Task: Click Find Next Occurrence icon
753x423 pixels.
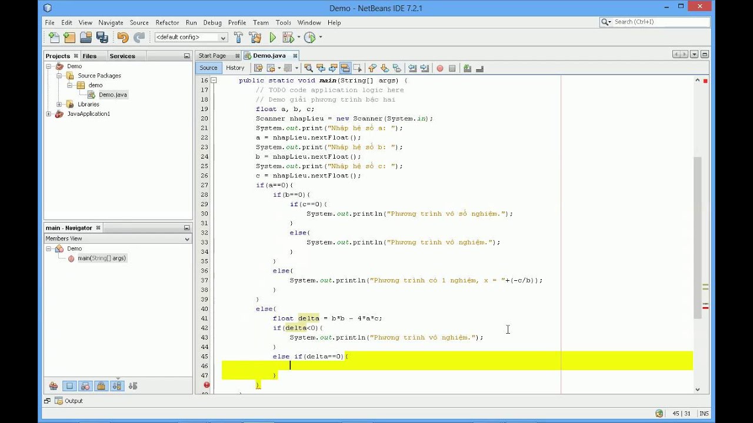Action: tap(333, 68)
